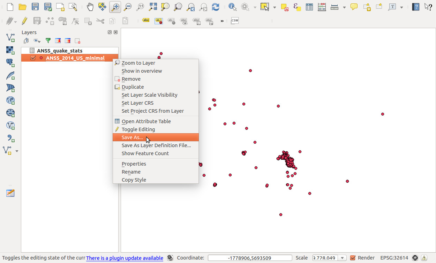Expand the measure tool dropdown arrow

(x=344, y=7)
